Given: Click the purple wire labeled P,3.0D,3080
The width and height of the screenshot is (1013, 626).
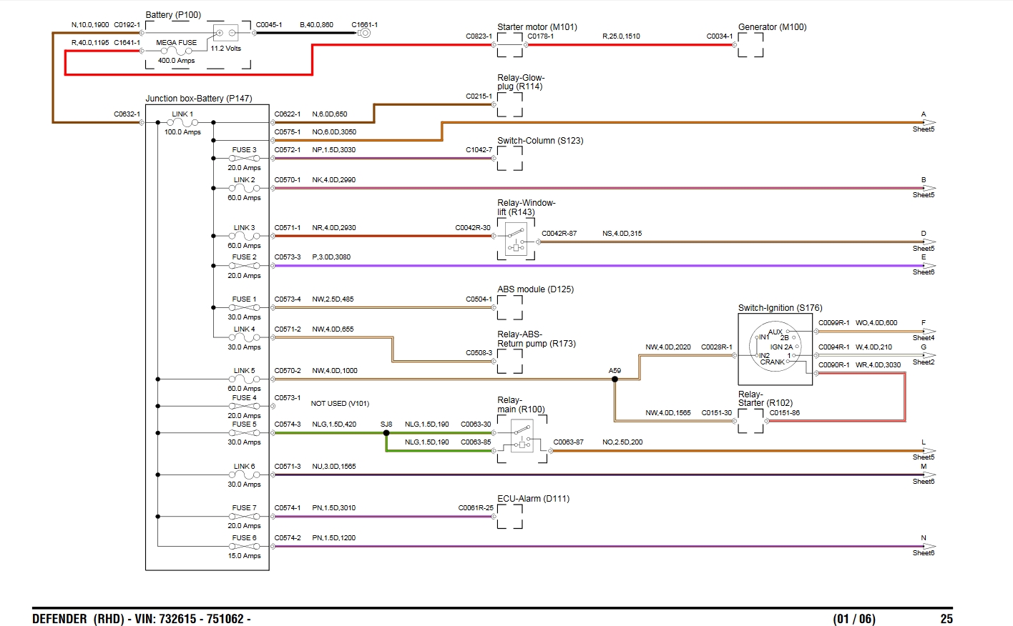Looking at the screenshot, I should (x=572, y=266).
